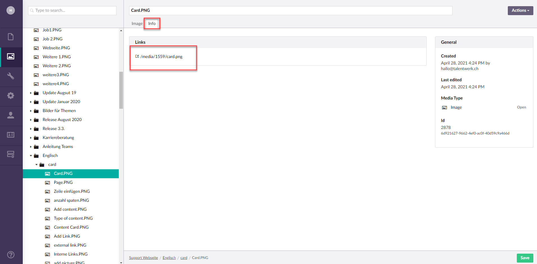Go to Englisch breadcrumb
The height and width of the screenshot is (264, 537).
coord(169,258)
